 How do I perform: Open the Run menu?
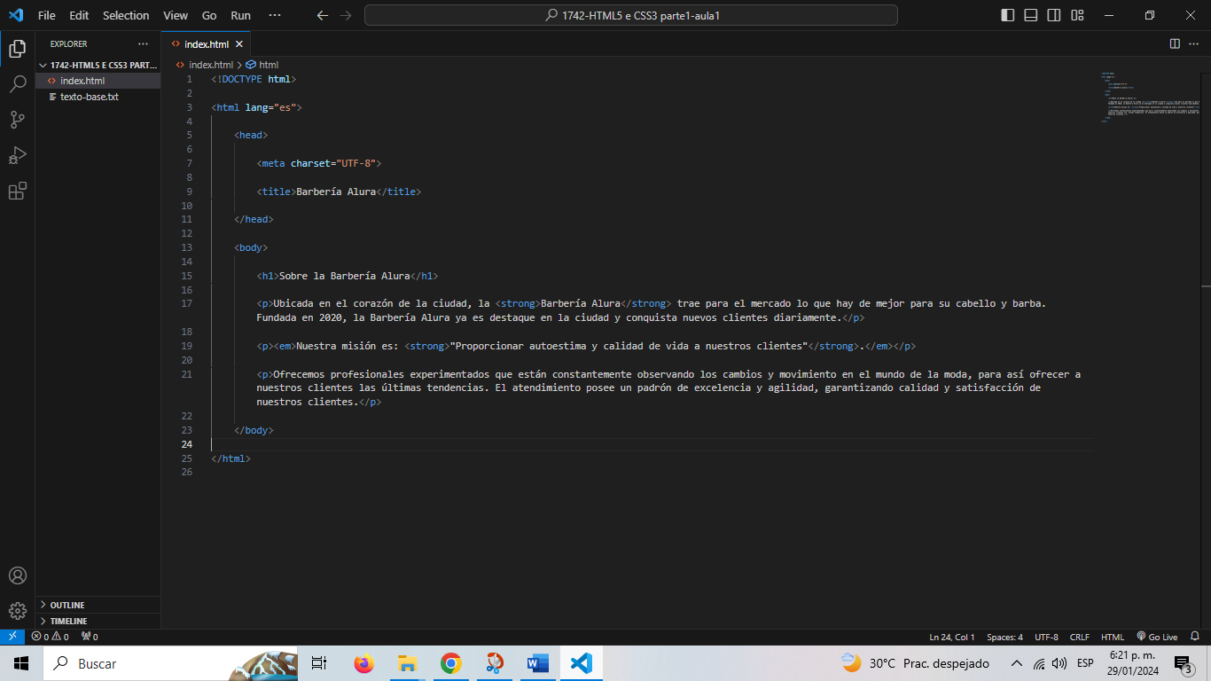(240, 15)
